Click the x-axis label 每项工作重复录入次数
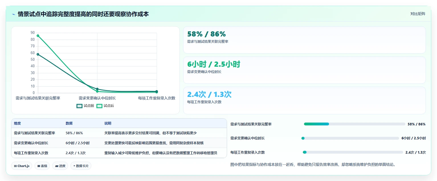Viewport: 437px width, 181px height. 157,98
